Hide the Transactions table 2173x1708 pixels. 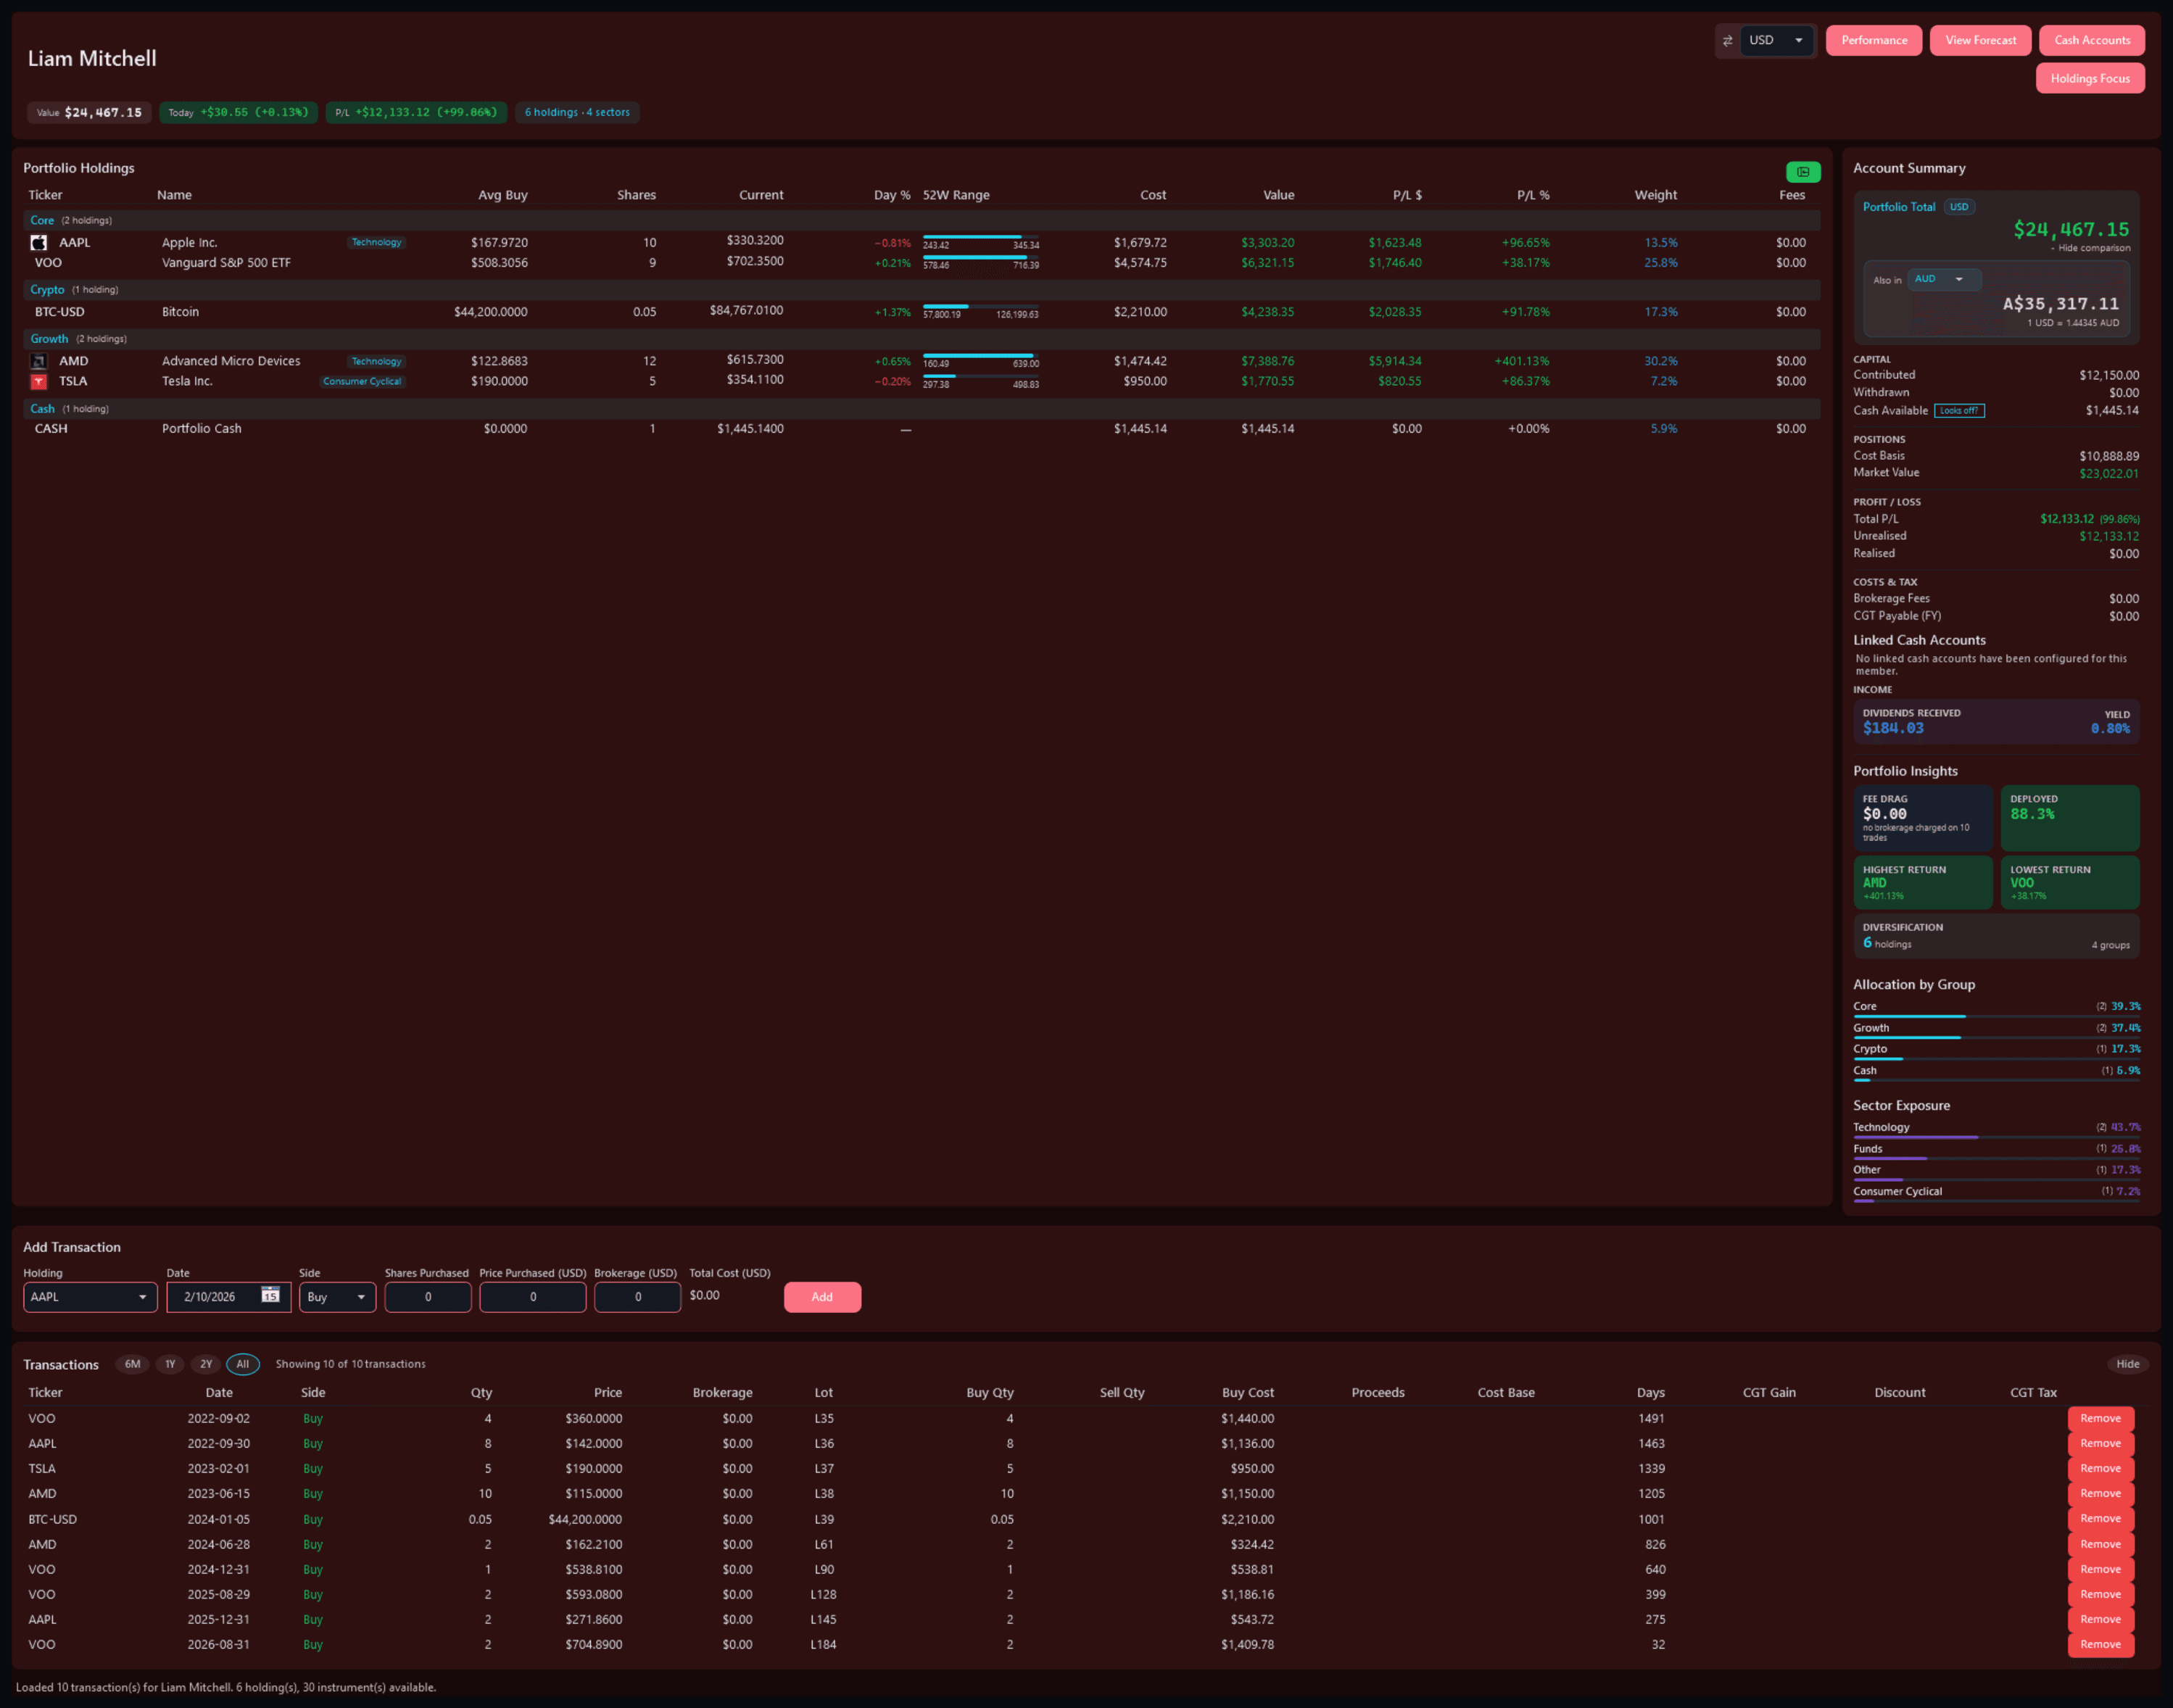pyautogui.click(x=2127, y=1364)
